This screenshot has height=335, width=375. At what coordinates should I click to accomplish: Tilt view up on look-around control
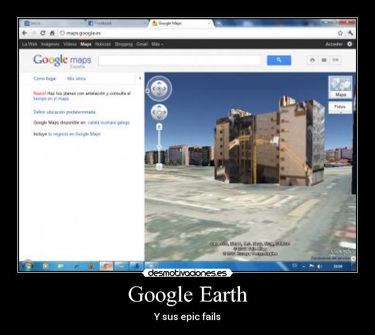coord(159,83)
